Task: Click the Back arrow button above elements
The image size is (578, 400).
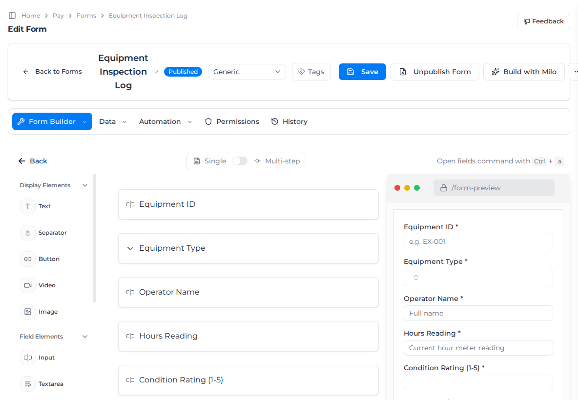Action: pos(33,161)
